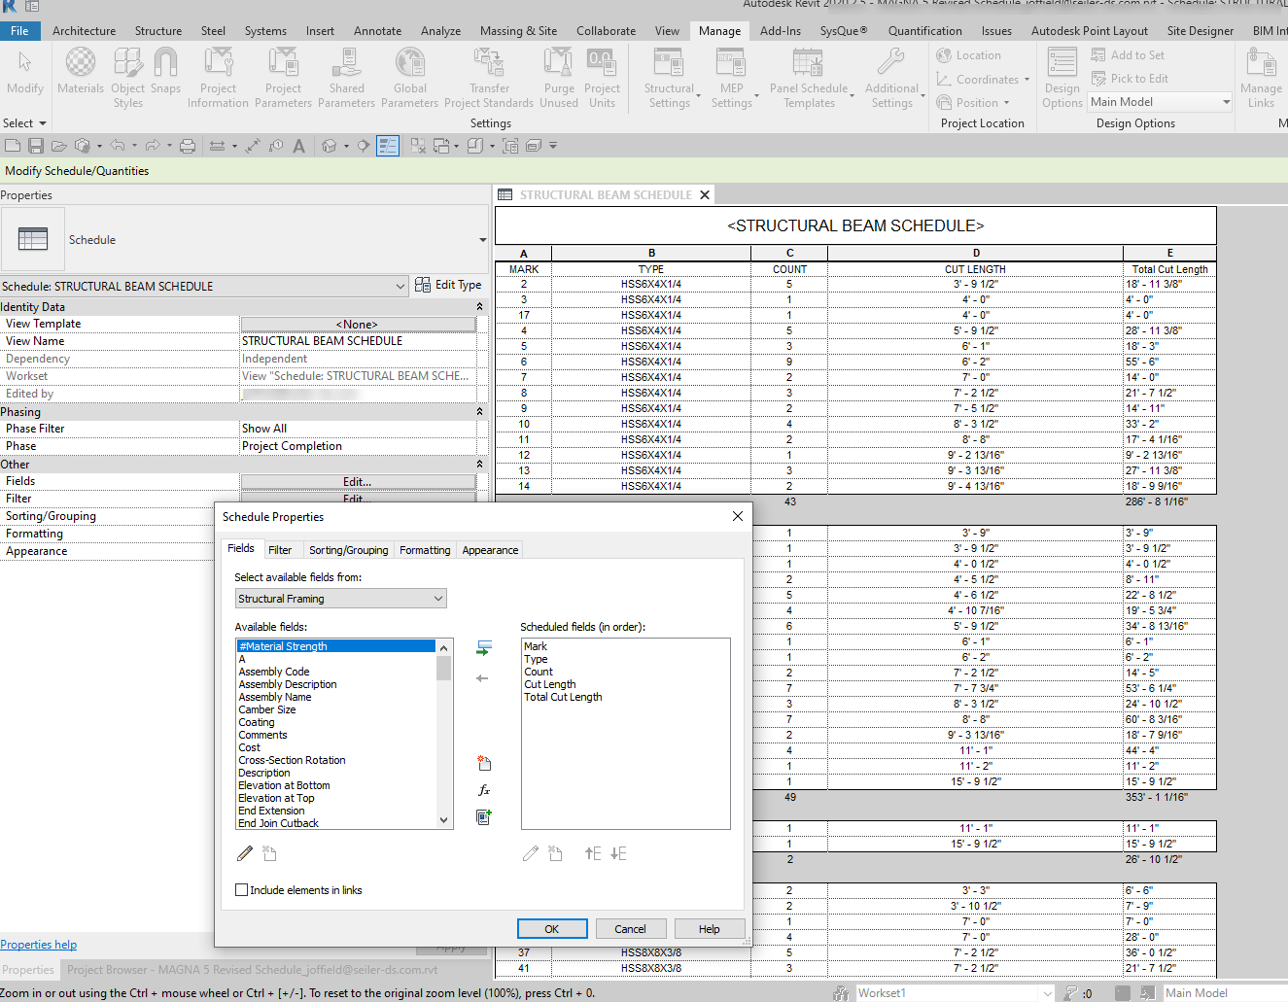Viewport: 1288px width, 1002px height.
Task: Open the Project Browser tab at bottom
Action: point(253,970)
